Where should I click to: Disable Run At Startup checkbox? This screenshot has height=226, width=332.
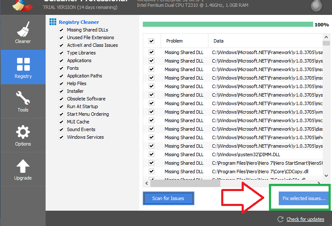[x=61, y=106]
